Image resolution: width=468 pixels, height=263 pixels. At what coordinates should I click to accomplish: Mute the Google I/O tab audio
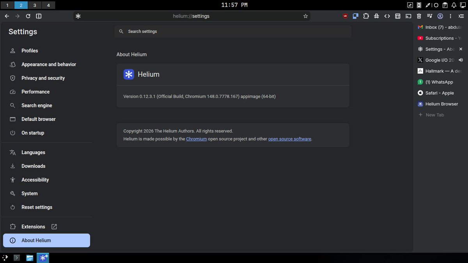tap(461, 60)
